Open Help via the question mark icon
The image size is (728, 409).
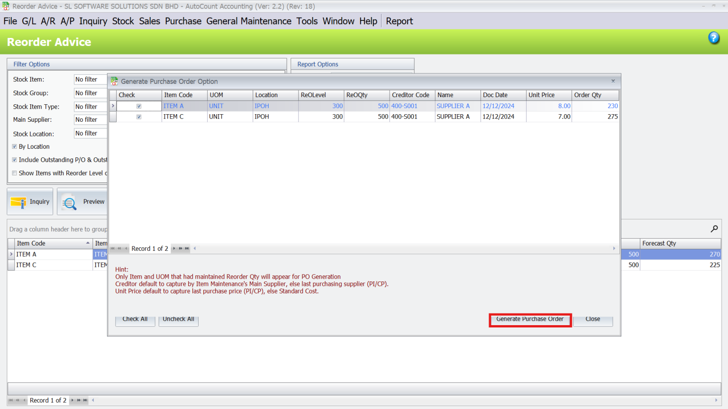713,37
